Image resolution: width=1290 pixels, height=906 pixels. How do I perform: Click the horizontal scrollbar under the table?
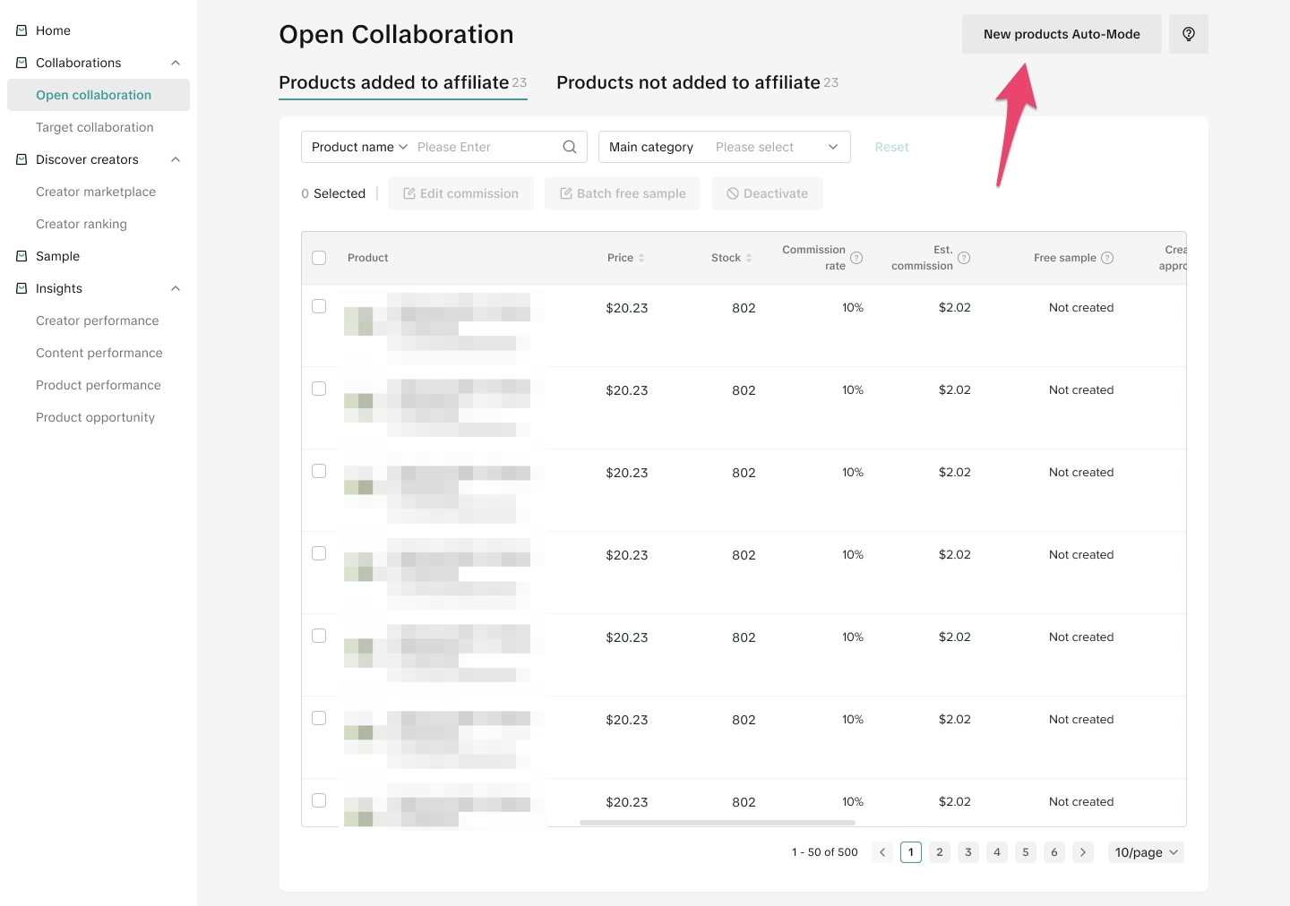(x=717, y=822)
